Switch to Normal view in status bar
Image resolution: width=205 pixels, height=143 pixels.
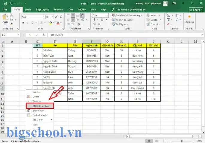[149, 141]
